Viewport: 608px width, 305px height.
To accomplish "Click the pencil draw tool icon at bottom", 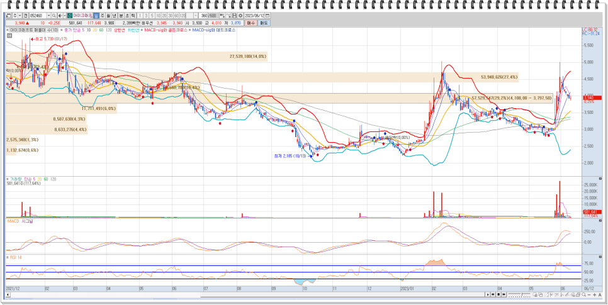I will (x=567, y=295).
